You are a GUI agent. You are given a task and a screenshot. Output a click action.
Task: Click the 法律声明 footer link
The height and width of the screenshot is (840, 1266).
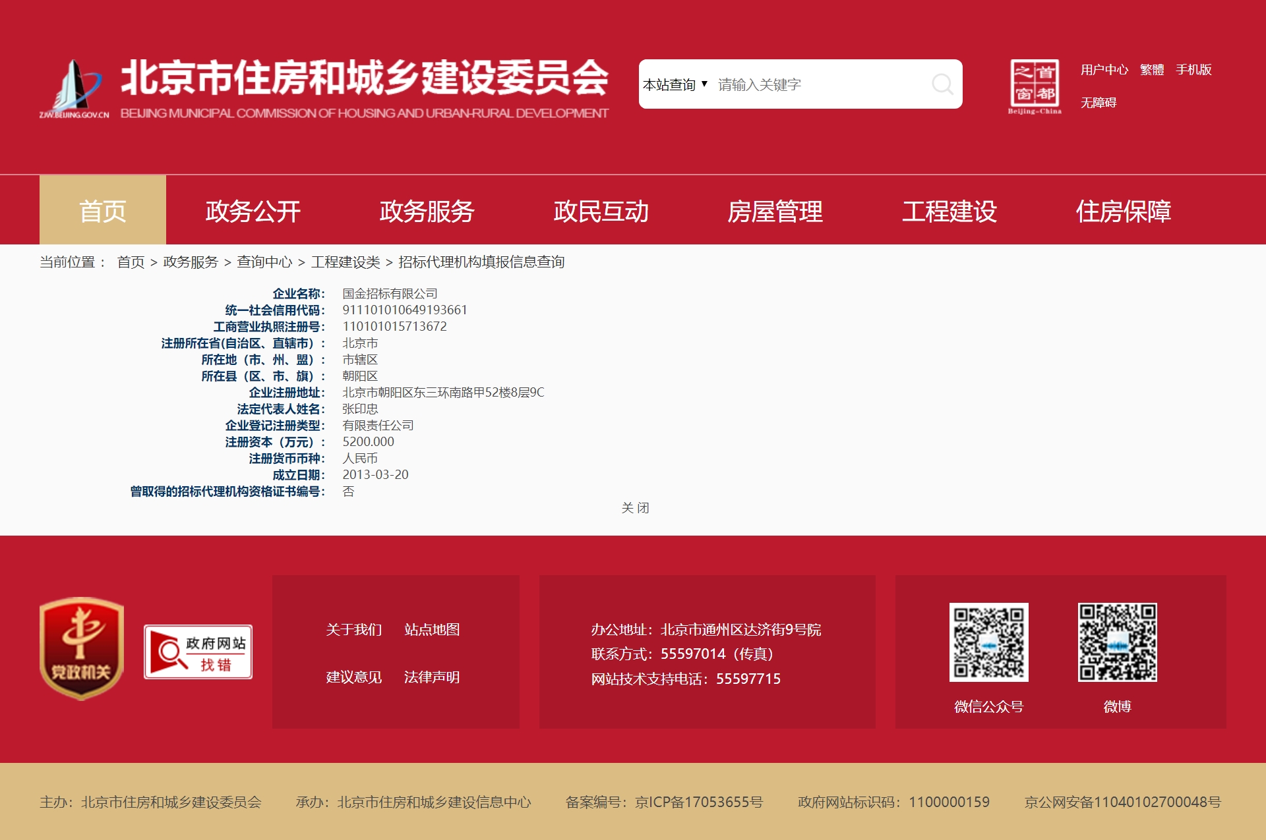point(432,677)
